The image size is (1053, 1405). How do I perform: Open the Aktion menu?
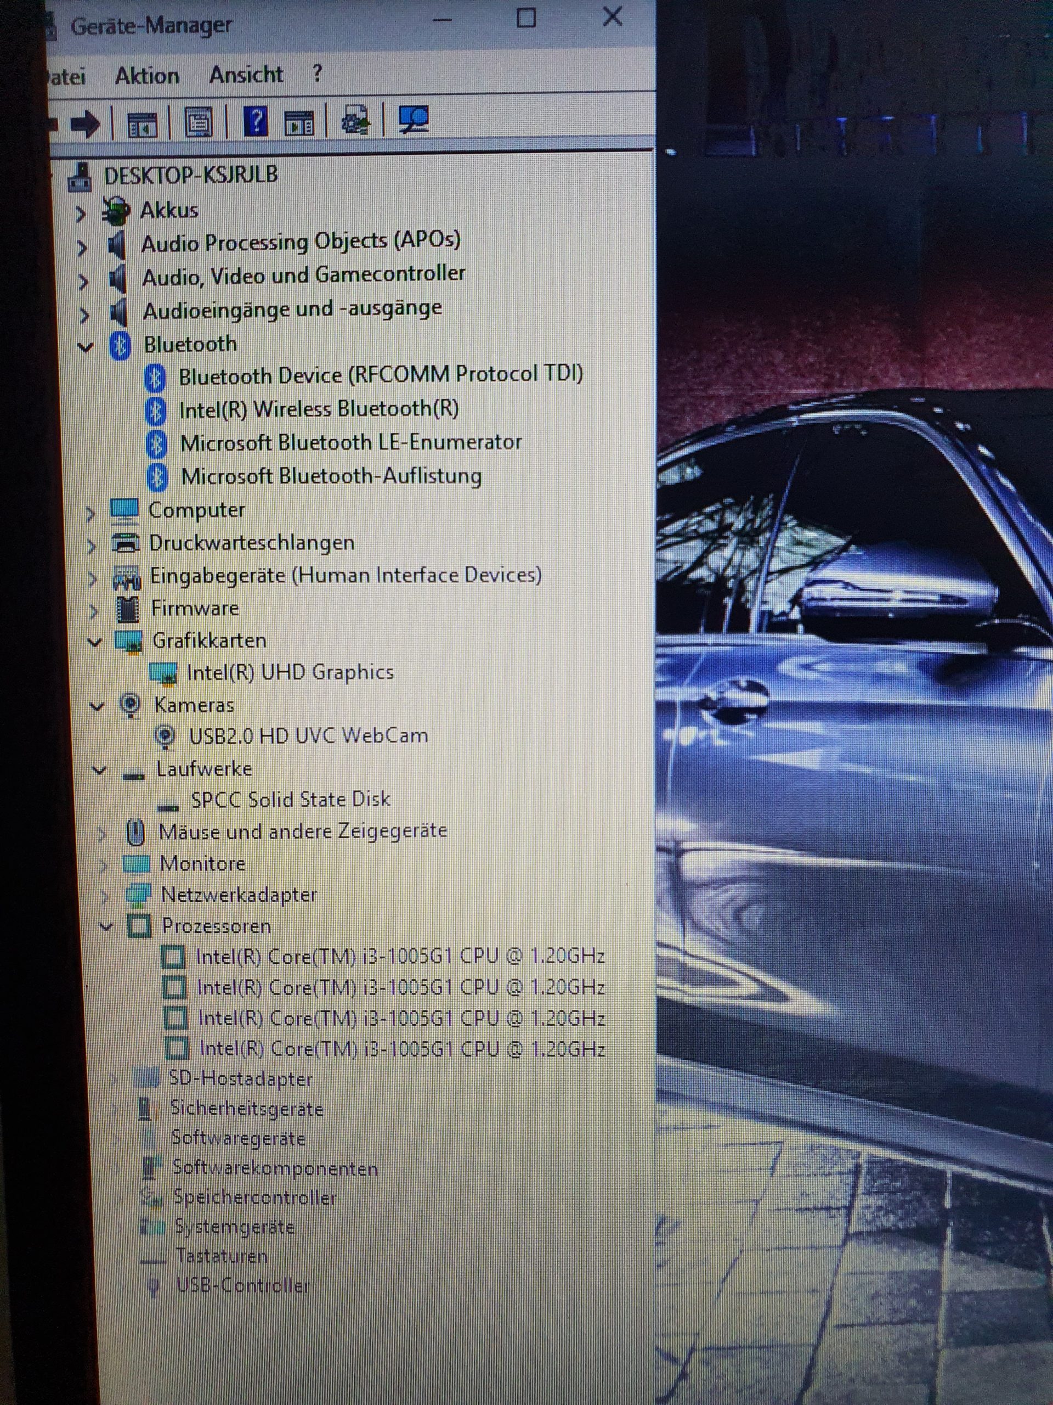(146, 75)
